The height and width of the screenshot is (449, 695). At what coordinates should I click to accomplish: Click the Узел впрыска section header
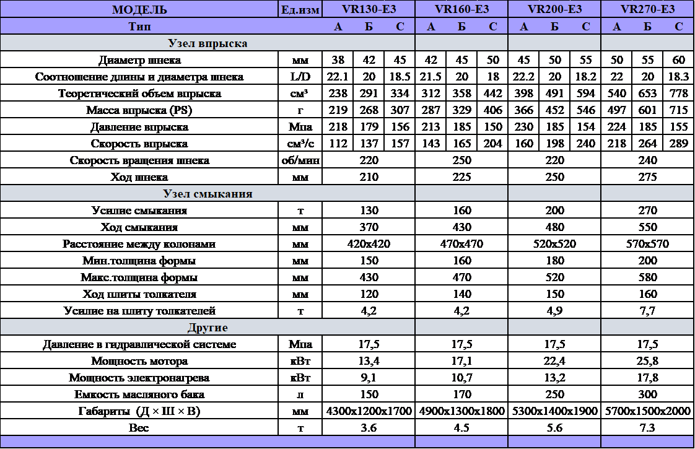pos(208,43)
